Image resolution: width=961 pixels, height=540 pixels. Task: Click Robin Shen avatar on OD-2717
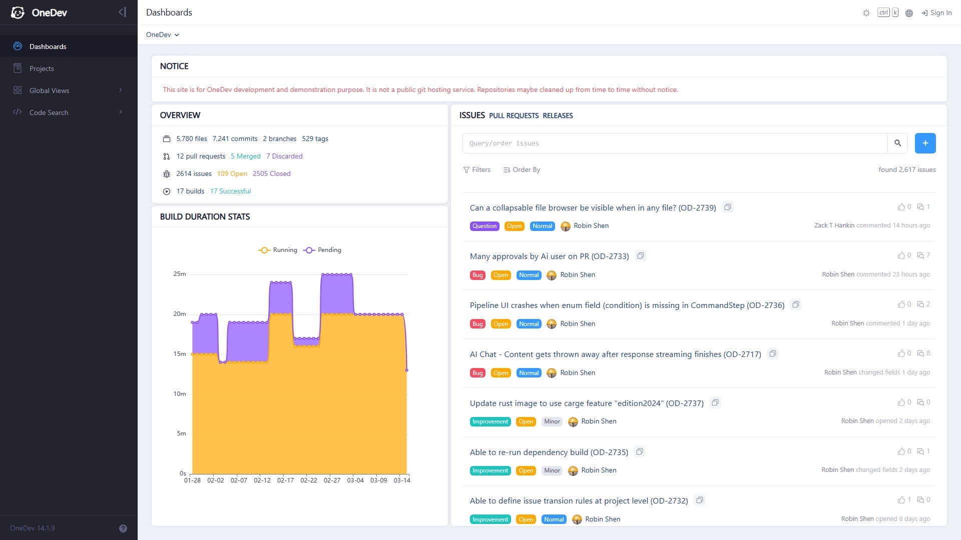pos(552,373)
